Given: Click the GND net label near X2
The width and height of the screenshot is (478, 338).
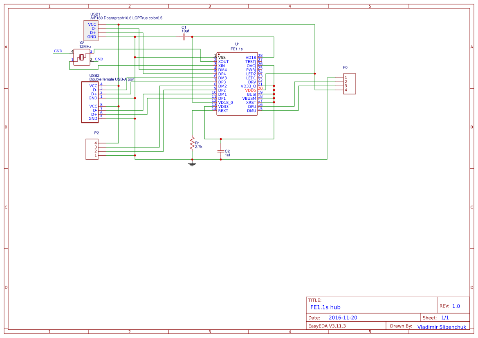Looking at the screenshot, I should (57, 51).
